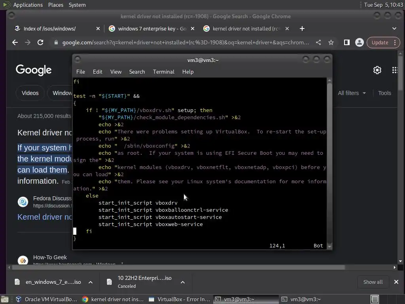The image size is (405, 304).
Task: Click the Google logo
Action: 34,70
